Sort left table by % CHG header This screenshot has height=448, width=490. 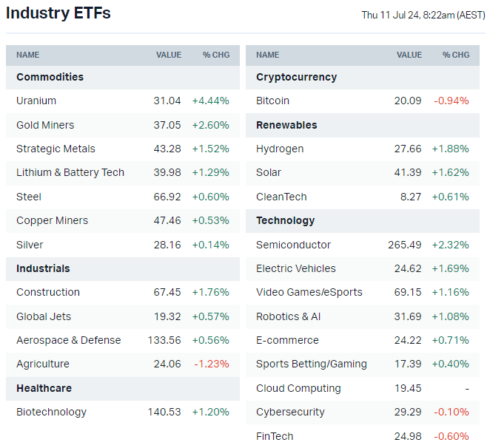tap(216, 55)
